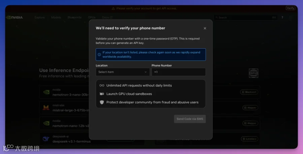Click the deepseek whale logo icon
Viewport: 303px width, 154px height.
tap(46, 139)
